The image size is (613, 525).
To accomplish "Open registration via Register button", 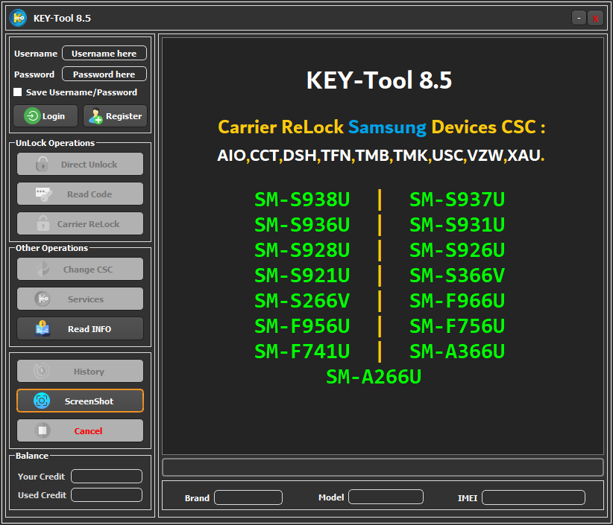I will coord(115,116).
